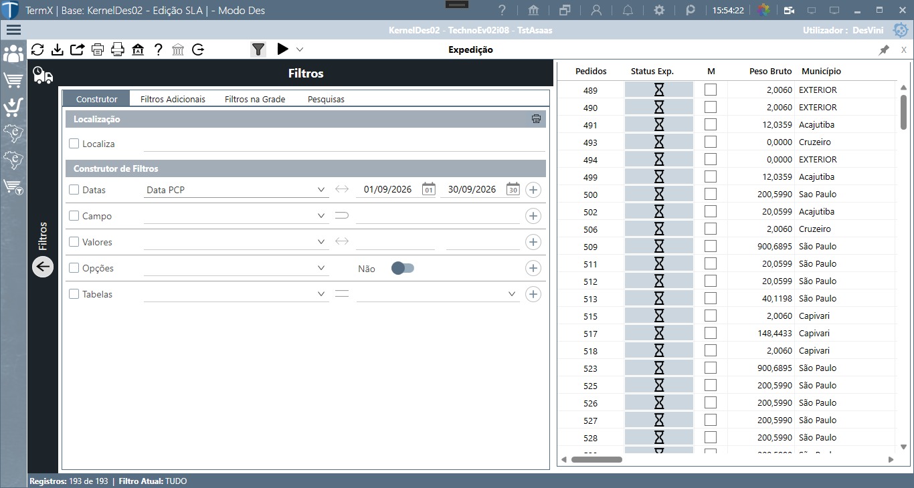Screen dimensions: 914x488
Task: Click the grid vertical scrollbar thumb
Action: coord(903,112)
